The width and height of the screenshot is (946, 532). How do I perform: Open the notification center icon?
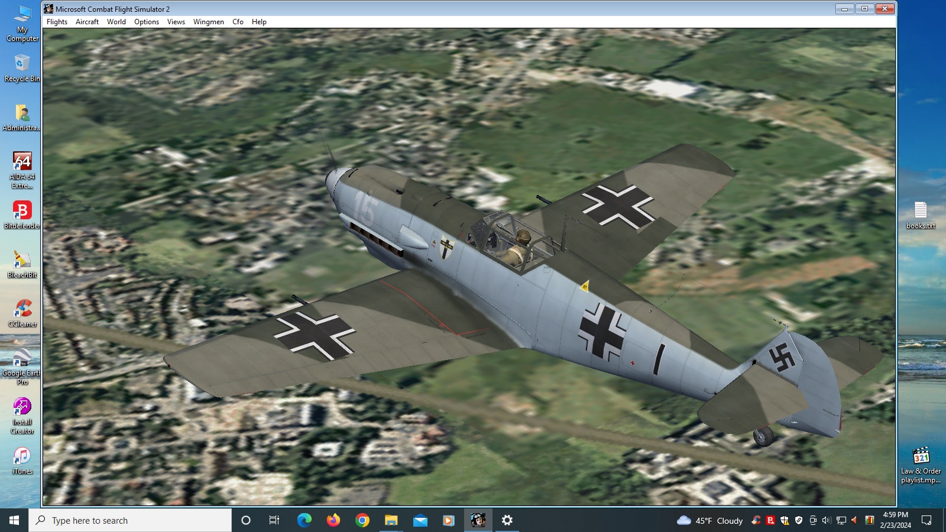click(x=926, y=520)
